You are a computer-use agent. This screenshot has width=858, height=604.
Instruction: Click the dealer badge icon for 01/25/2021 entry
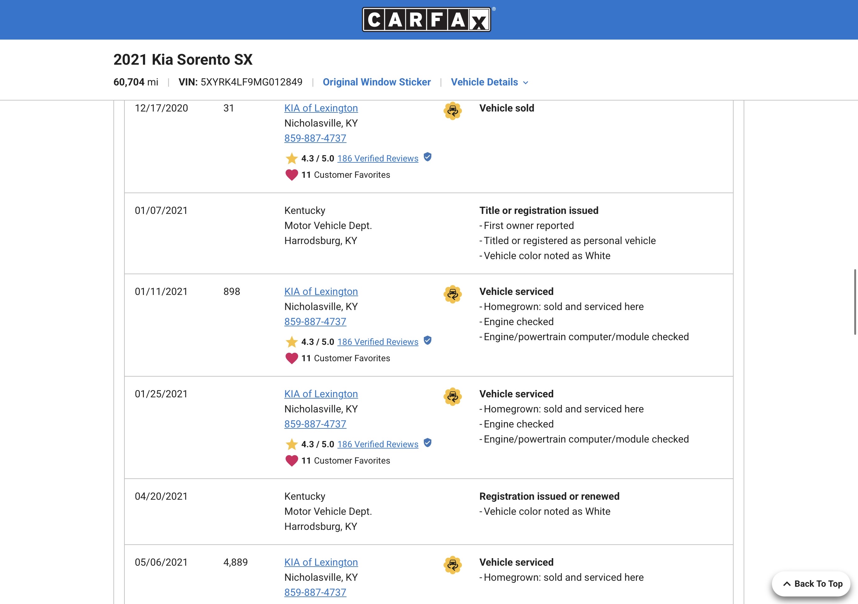point(452,397)
